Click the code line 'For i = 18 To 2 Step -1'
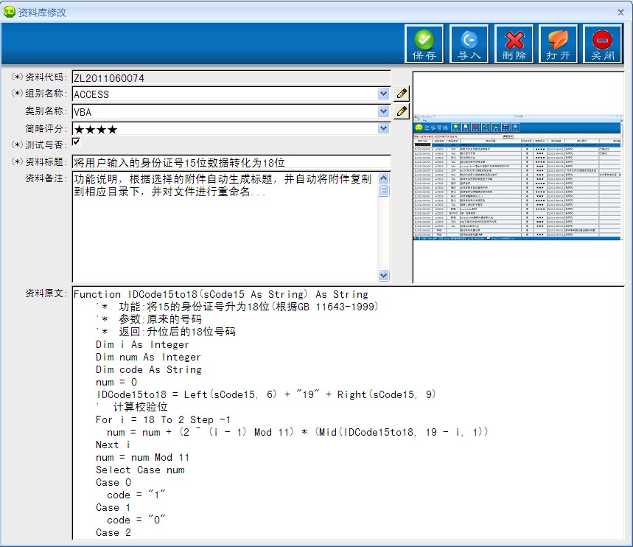The height and width of the screenshot is (547, 633). 163,419
